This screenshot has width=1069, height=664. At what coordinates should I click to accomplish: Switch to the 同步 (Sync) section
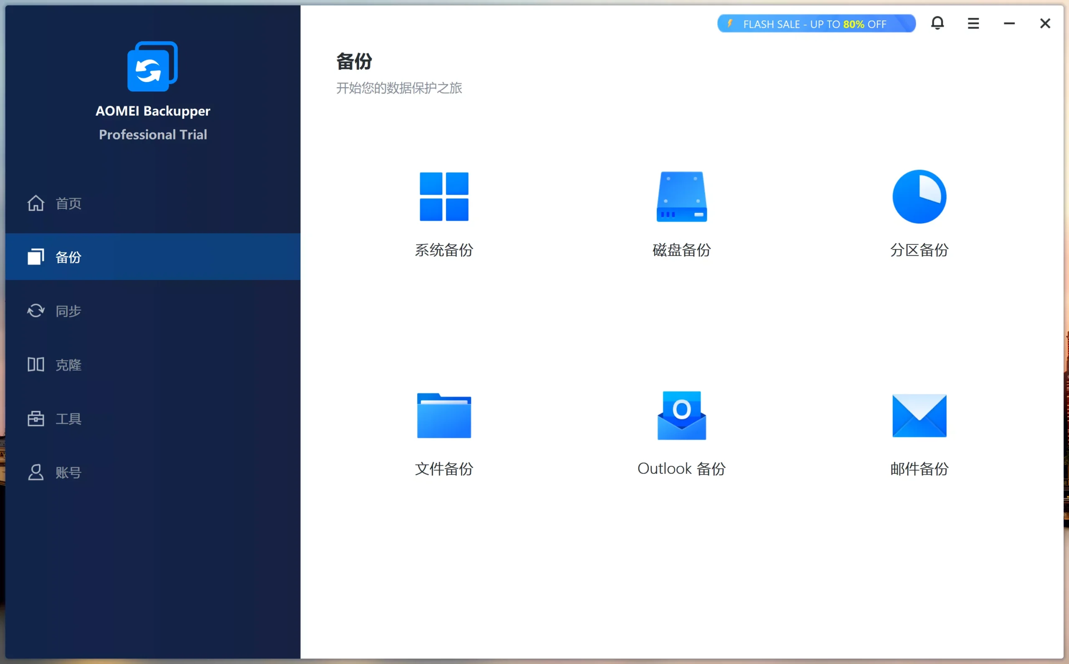[x=68, y=311]
